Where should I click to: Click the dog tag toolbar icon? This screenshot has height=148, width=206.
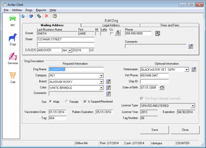[x=39, y=16]
